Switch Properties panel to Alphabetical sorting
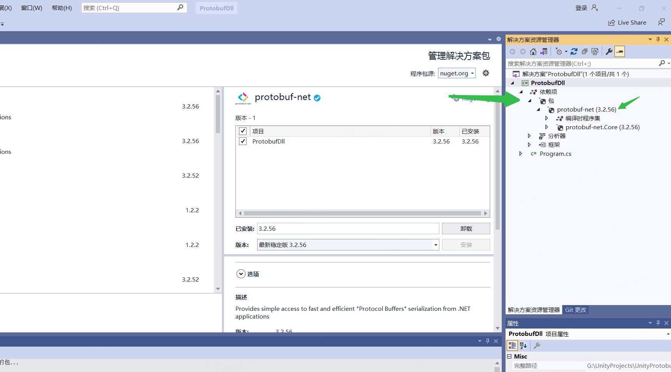 point(523,345)
